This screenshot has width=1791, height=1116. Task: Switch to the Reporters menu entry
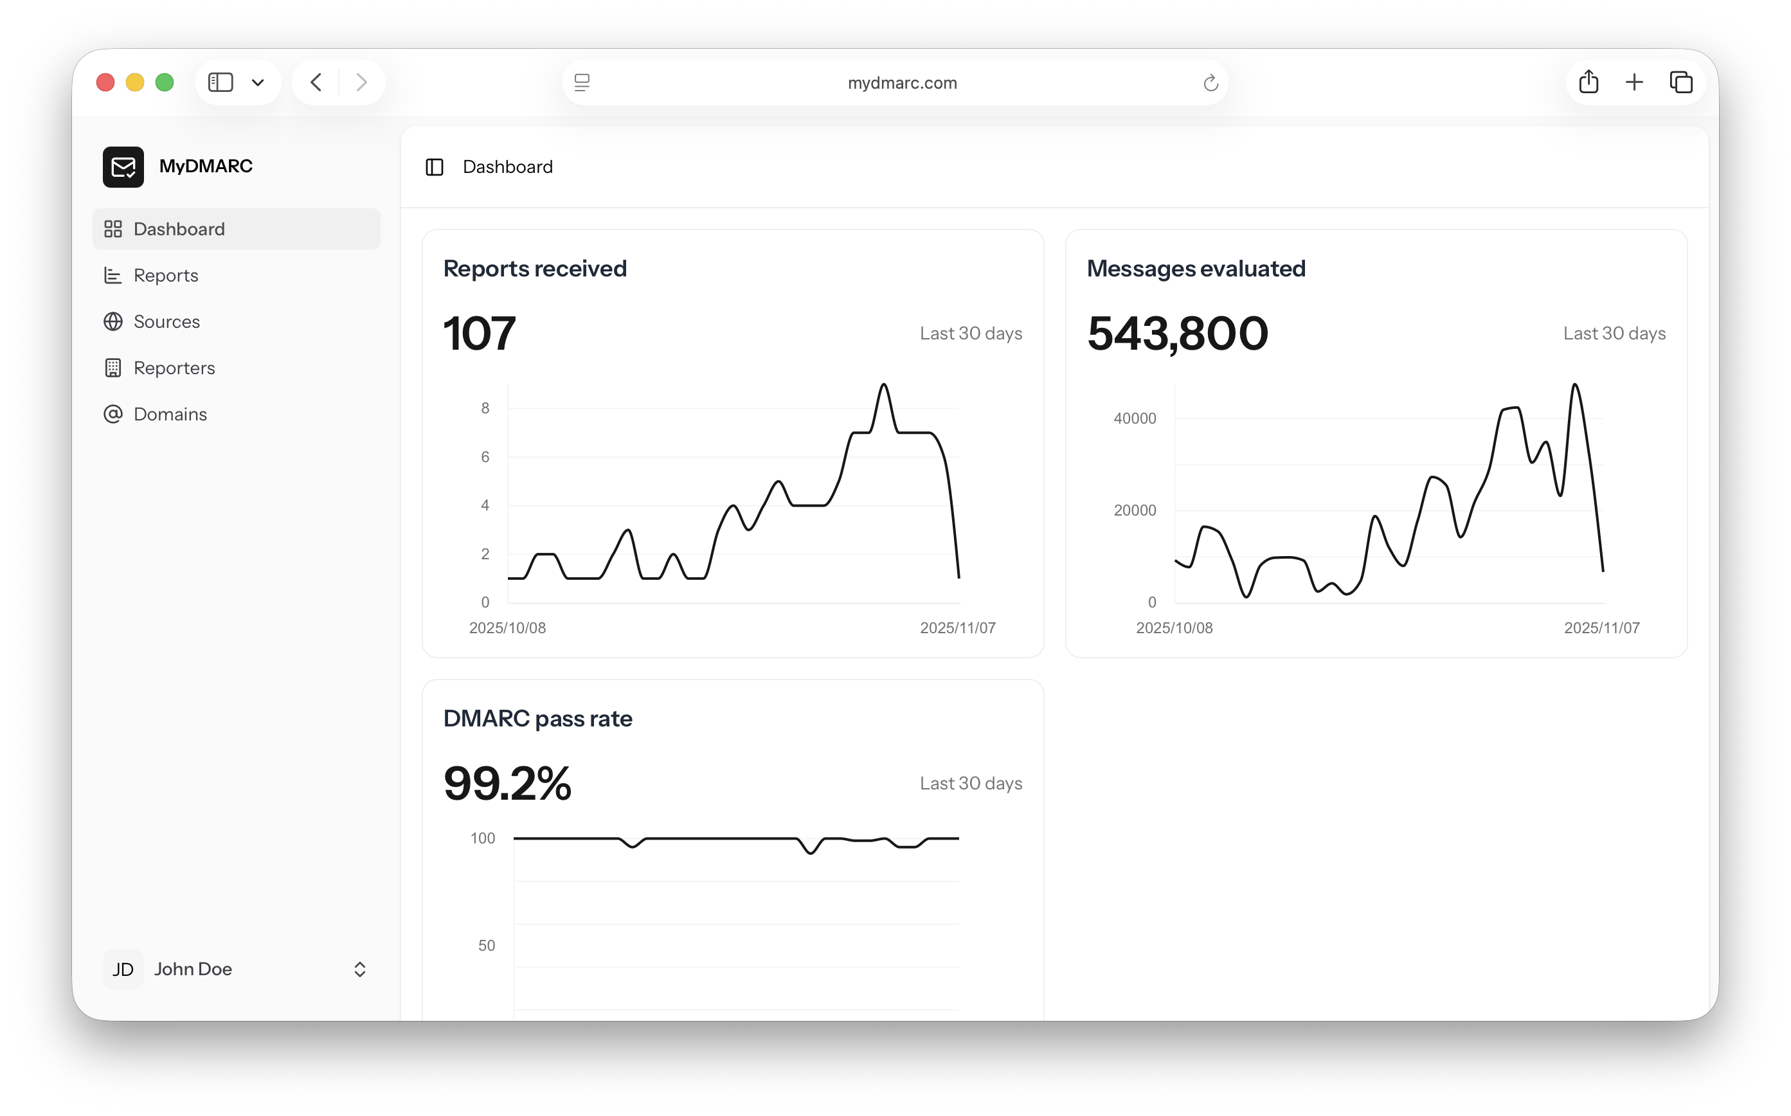174,368
